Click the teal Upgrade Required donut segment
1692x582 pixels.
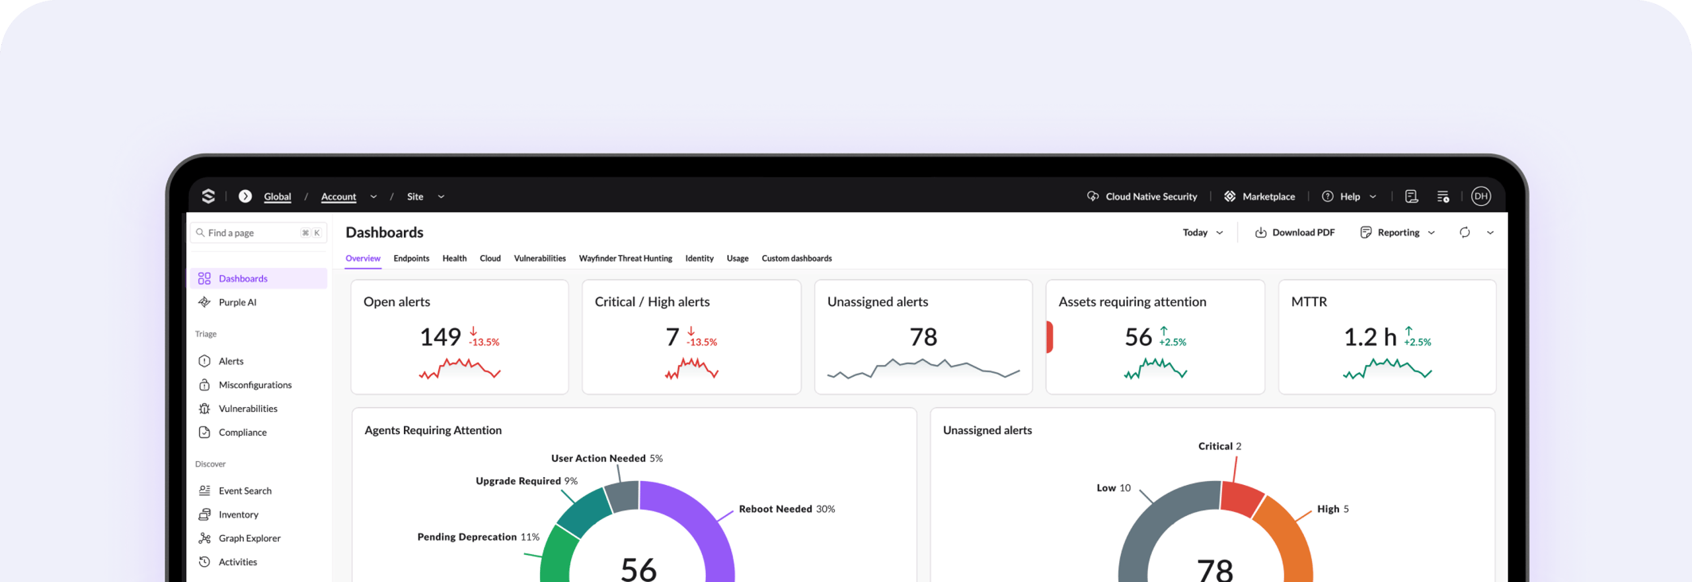584,513
